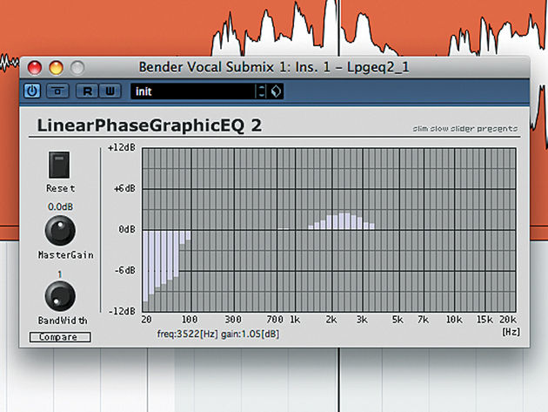Open the preset management diamond icon
The height and width of the screenshot is (412, 548).
[276, 91]
